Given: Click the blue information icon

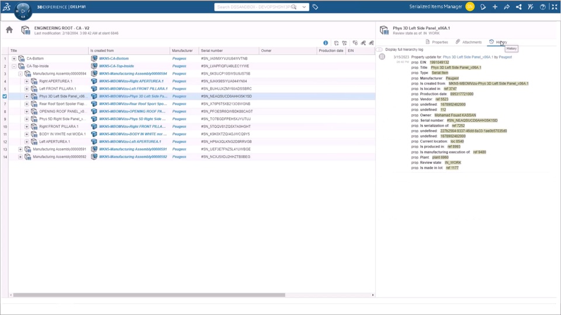Looking at the screenshot, I should click(325, 43).
